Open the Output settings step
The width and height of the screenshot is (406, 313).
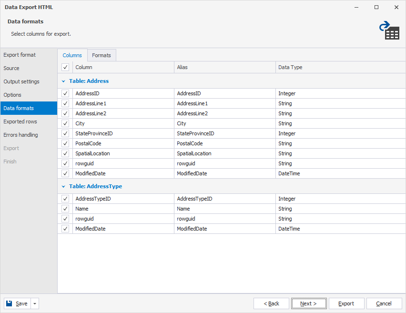tap(29, 81)
